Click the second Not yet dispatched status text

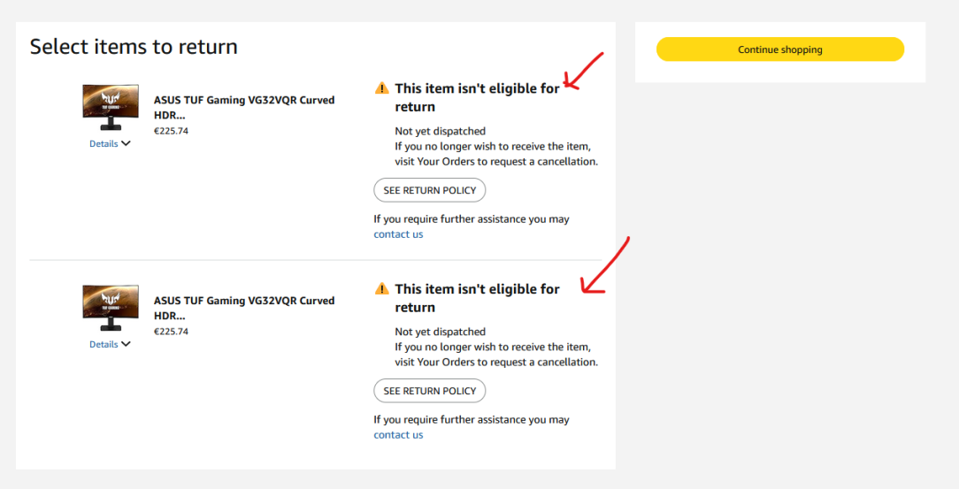point(440,332)
